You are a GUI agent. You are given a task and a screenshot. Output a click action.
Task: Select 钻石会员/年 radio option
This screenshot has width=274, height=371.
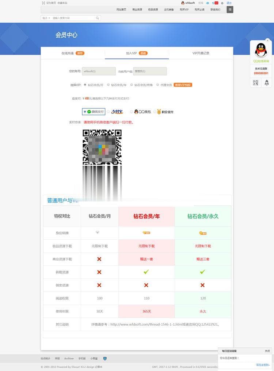coord(108,85)
